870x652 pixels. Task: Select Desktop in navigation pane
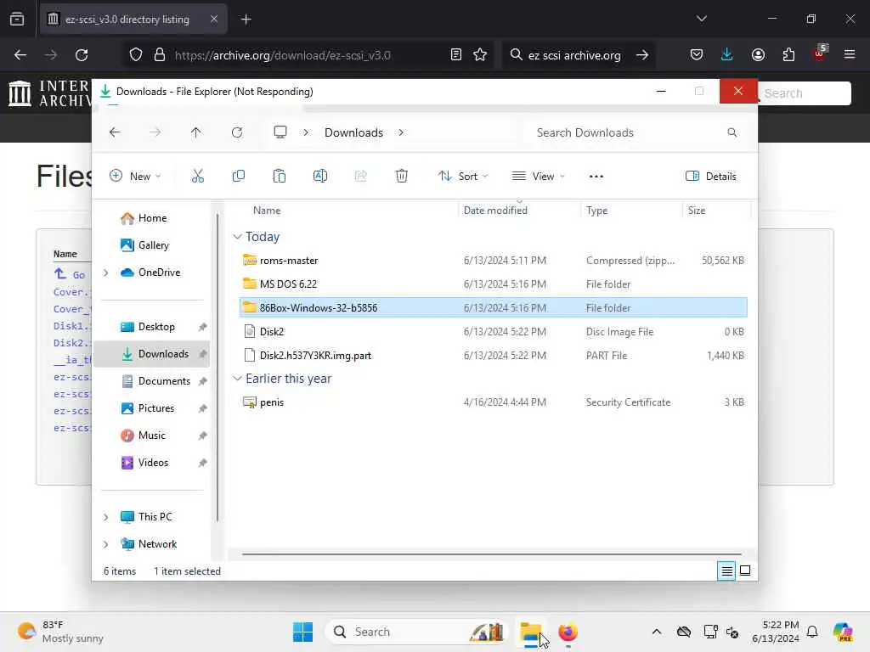[x=153, y=327]
